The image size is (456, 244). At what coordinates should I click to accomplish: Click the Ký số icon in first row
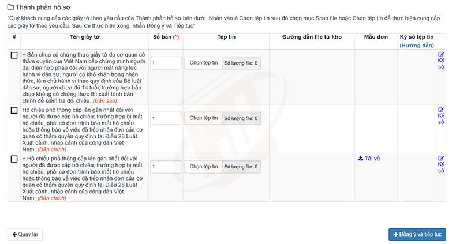click(441, 54)
